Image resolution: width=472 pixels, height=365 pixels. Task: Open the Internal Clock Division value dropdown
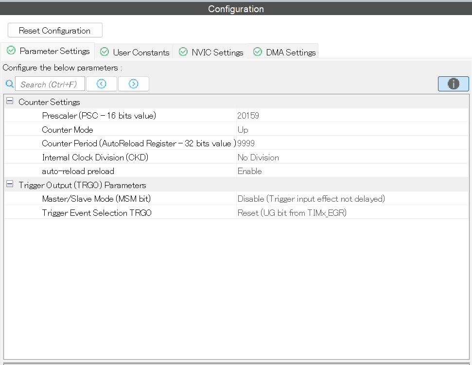[x=352, y=157]
